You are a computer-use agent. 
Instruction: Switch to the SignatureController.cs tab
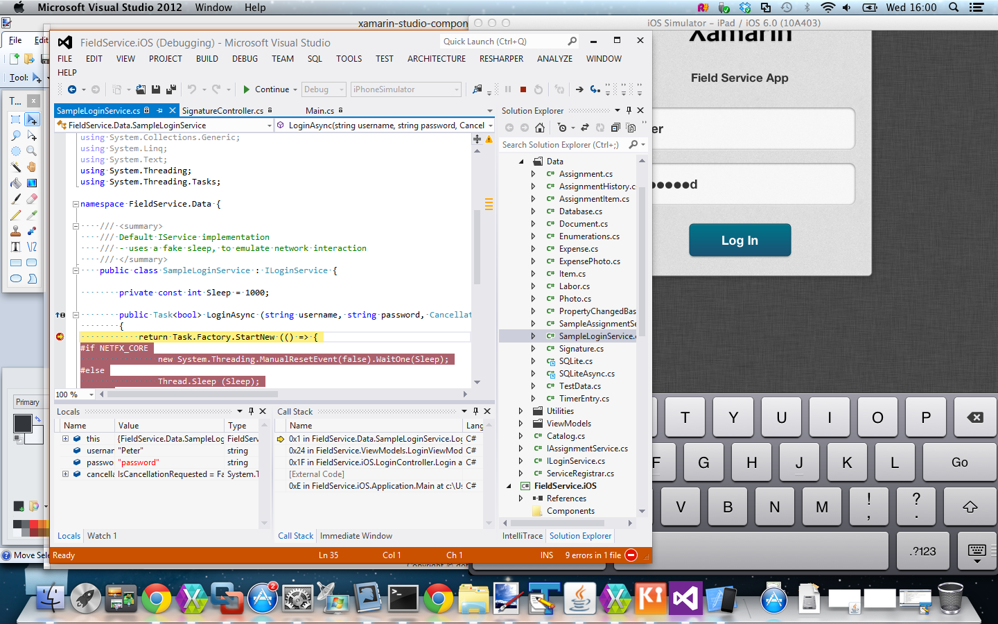tap(222, 111)
